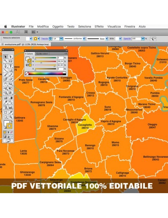Select the Zoom magnifier tool
Viewport: 168px width, 218px height.
(10, 117)
